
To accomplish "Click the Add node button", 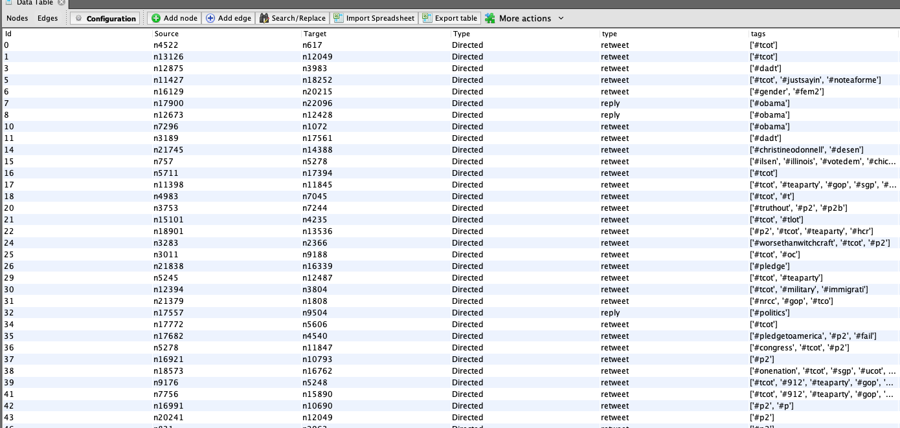I will (174, 18).
